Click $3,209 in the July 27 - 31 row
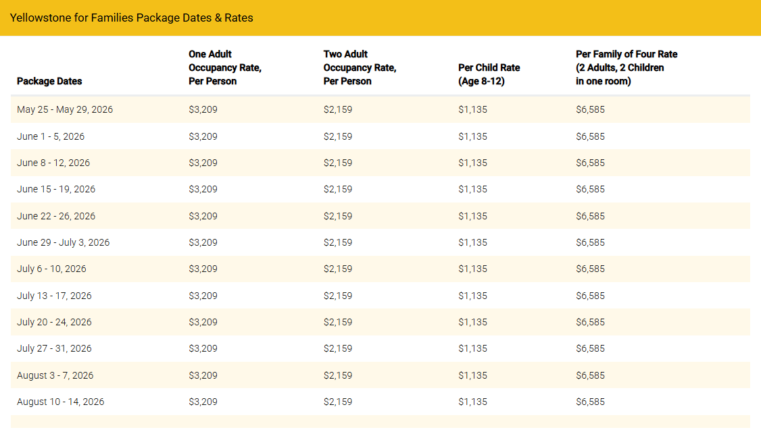761x434 pixels. [203, 348]
